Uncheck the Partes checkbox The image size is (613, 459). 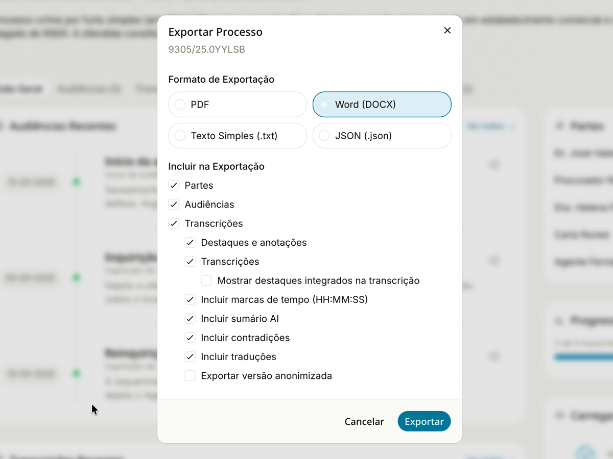pos(174,185)
